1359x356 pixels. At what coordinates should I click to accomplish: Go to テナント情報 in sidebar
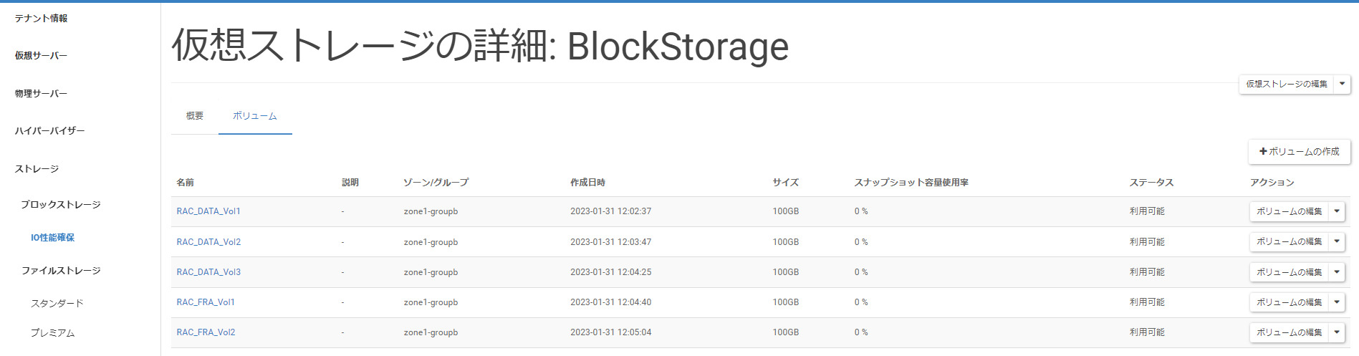click(x=41, y=19)
